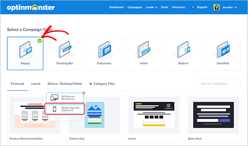
Task: Select the Gamified campaign type
Action: pyautogui.click(x=223, y=53)
